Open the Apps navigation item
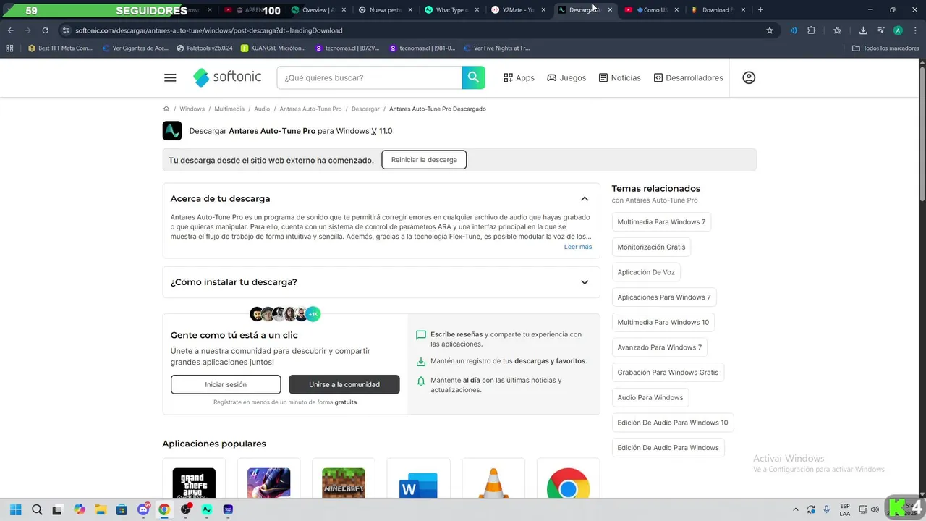This screenshot has width=926, height=521. (519, 77)
